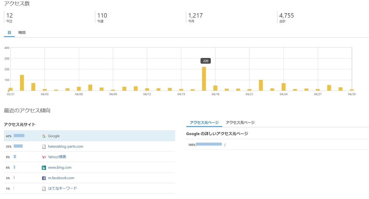The height and width of the screenshot is (199, 369).
Task: Open the www.bing.com referrer link
Action: (60, 167)
